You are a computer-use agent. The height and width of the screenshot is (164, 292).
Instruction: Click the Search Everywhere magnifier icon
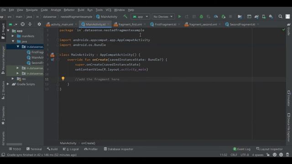pyautogui.click(x=280, y=16)
